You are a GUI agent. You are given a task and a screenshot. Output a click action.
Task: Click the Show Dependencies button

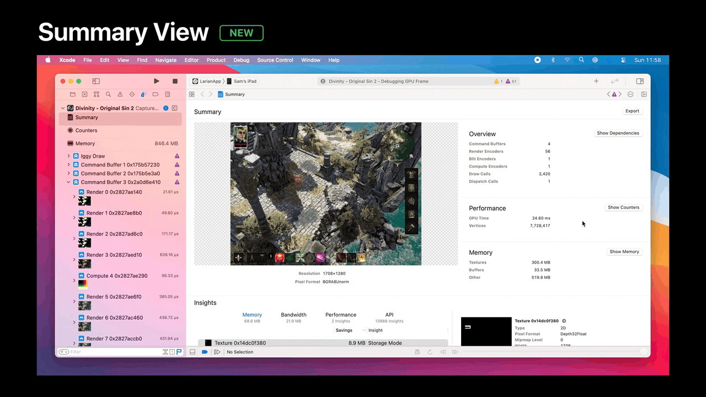tap(618, 133)
